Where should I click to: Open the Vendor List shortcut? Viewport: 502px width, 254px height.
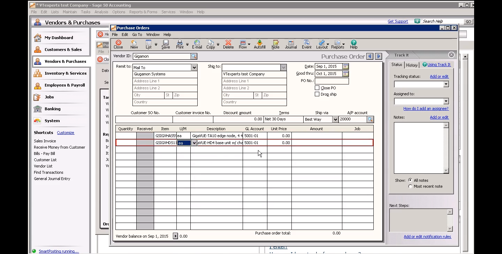tap(43, 166)
